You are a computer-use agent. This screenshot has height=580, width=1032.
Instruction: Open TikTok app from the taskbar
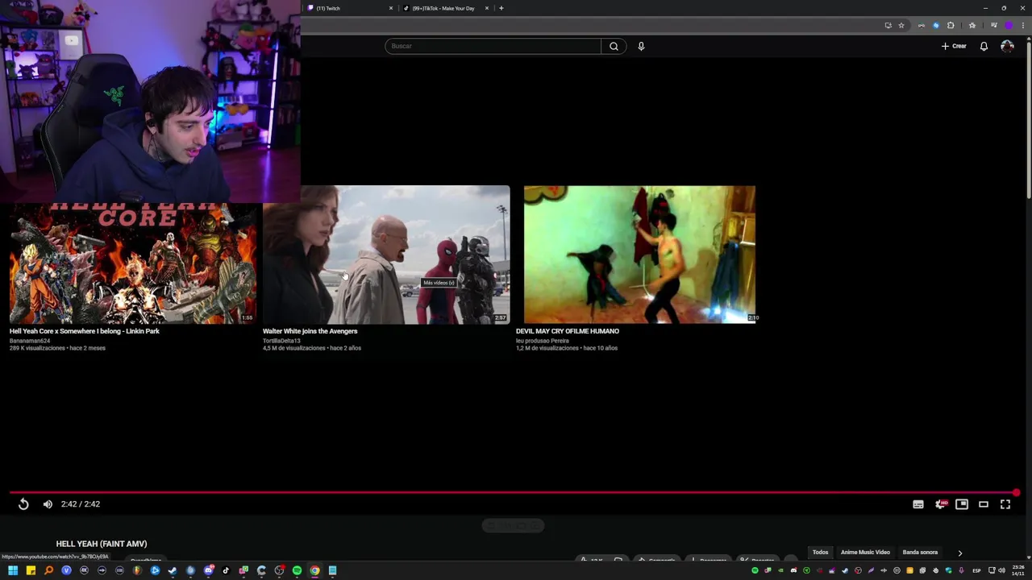click(226, 570)
